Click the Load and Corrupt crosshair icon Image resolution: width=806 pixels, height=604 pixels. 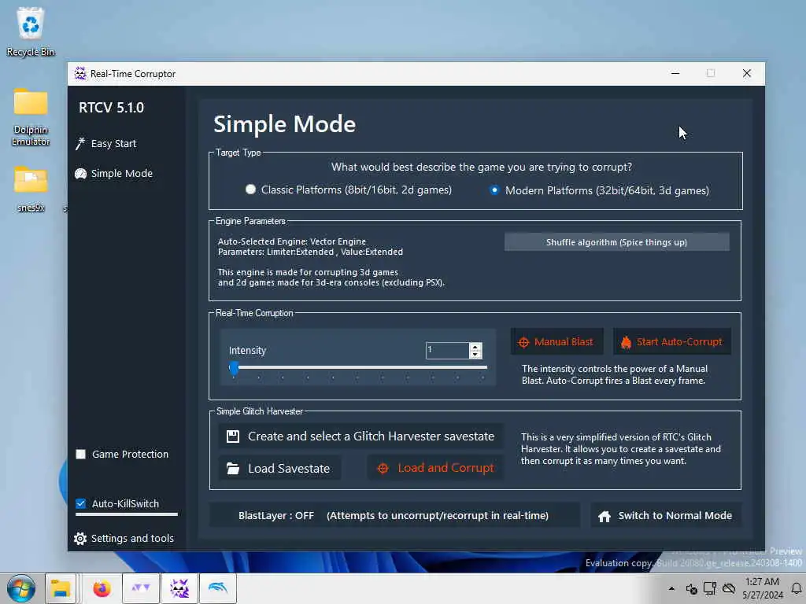(383, 469)
